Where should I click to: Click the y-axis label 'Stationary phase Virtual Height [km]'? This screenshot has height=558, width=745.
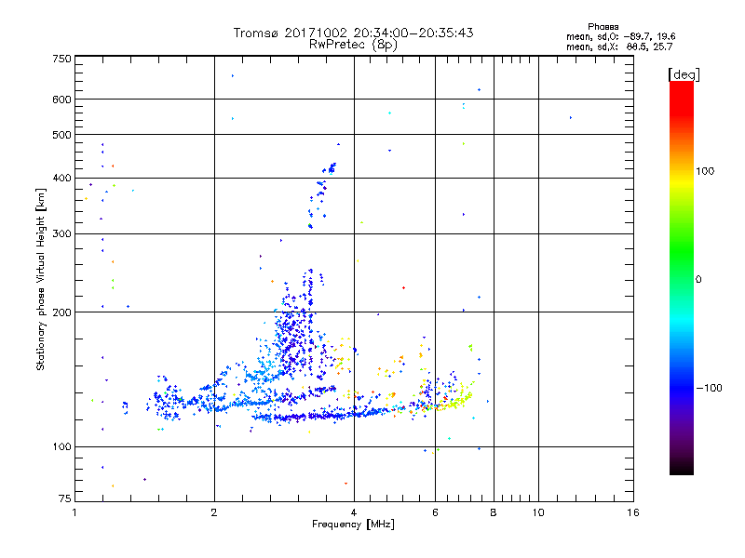point(40,280)
